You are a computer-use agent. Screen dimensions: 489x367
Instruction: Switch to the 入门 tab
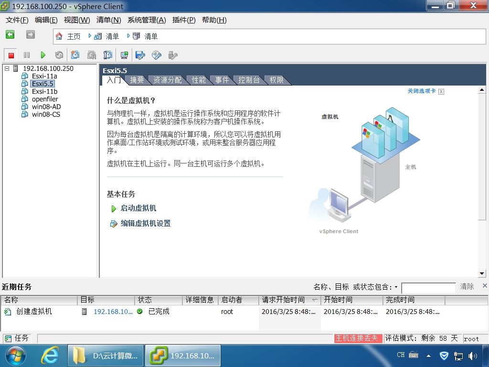tap(114, 80)
